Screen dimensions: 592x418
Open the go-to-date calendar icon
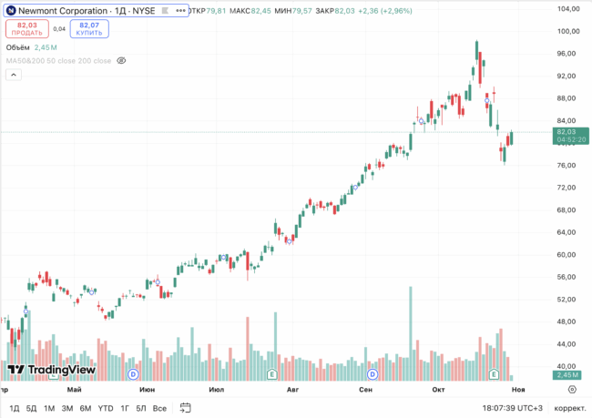tap(186, 407)
